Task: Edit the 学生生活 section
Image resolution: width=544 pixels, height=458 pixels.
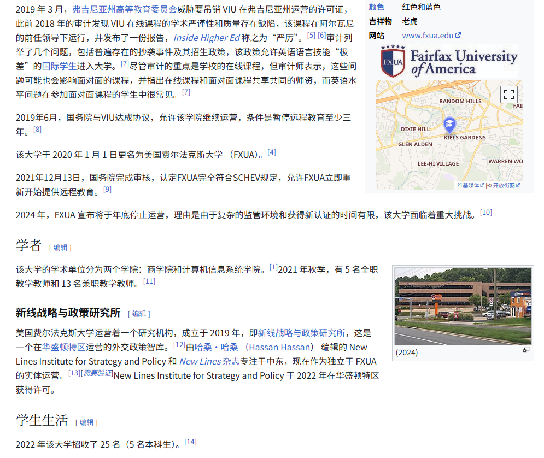Action: [x=86, y=422]
